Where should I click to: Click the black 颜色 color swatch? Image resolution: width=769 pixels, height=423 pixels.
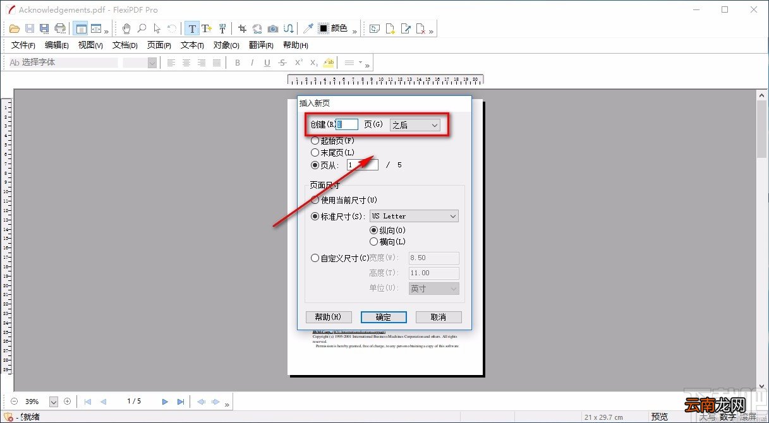324,28
